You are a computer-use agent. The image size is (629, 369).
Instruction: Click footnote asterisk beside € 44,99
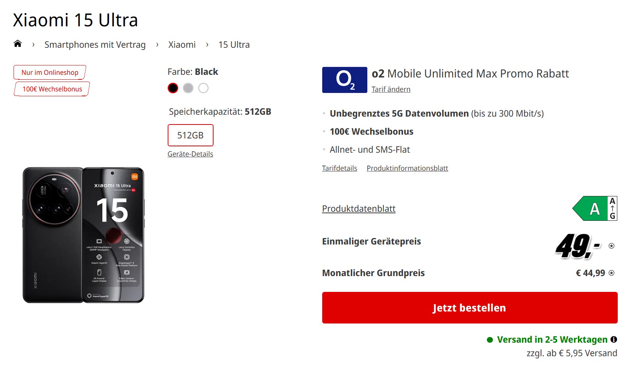click(x=611, y=273)
